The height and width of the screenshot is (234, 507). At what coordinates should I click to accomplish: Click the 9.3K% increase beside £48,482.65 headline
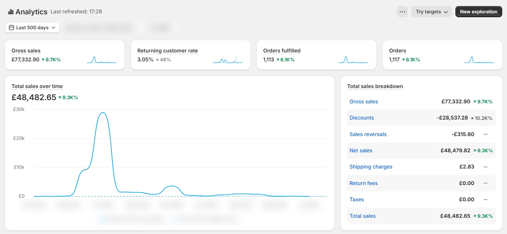pyautogui.click(x=68, y=98)
